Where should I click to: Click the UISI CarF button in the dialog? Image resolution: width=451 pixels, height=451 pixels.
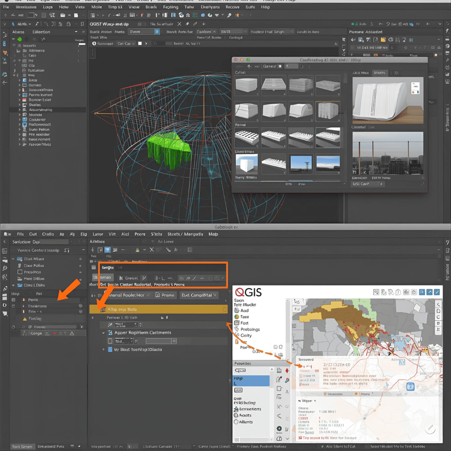pyautogui.click(x=367, y=184)
